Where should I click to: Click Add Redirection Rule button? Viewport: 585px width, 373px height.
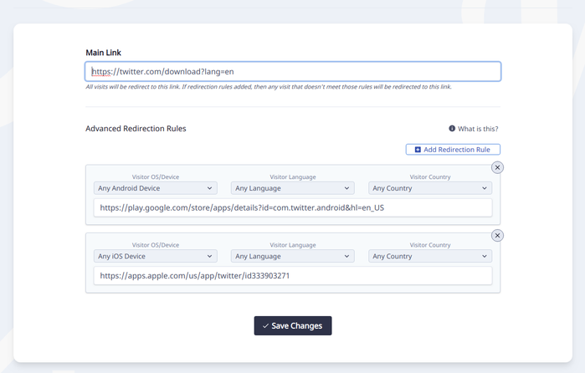[453, 150]
